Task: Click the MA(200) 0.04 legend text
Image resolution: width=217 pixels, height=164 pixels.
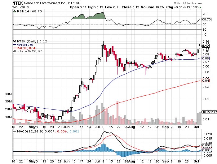Action: point(26,48)
